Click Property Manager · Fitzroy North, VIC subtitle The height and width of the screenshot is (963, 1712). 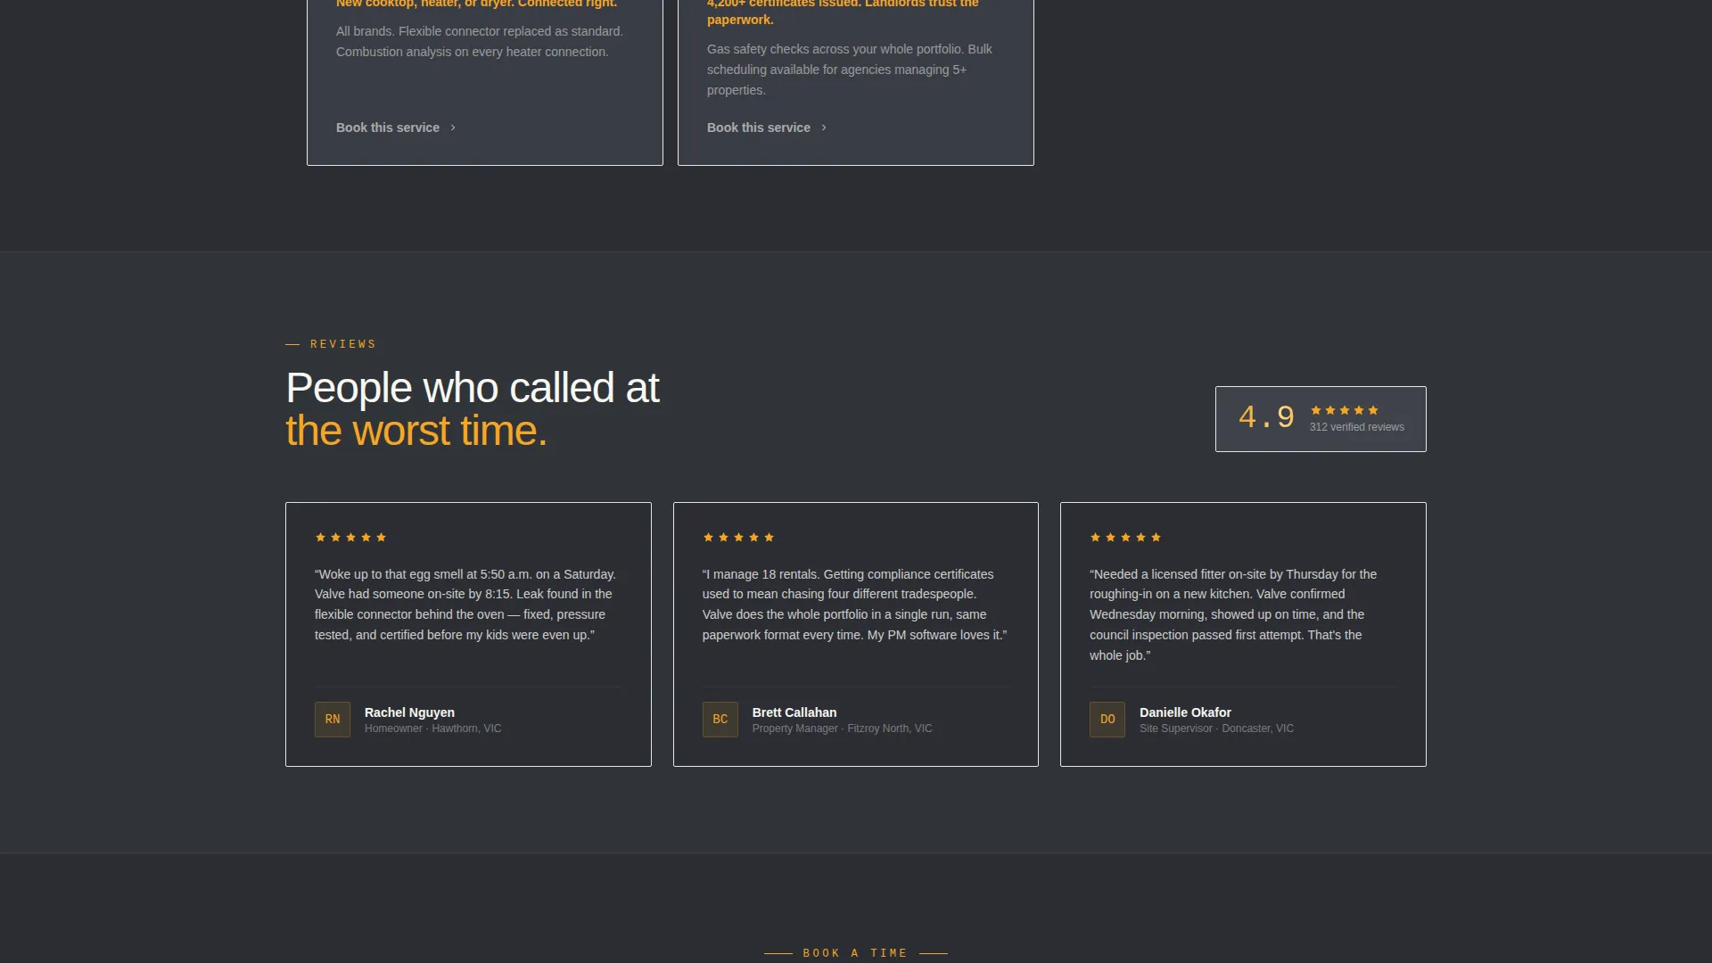click(843, 728)
